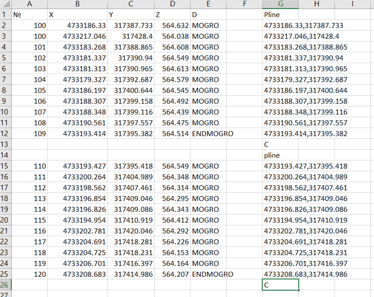
Task: Click cell with 4733186.33 in column B
Action: [x=77, y=26]
